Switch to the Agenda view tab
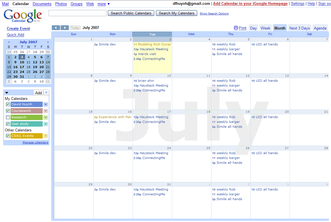This screenshot has height=222, width=331. click(x=320, y=28)
